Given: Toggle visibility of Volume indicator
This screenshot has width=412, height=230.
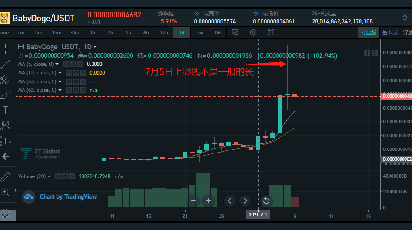Looking at the screenshot, I should point(58,176).
